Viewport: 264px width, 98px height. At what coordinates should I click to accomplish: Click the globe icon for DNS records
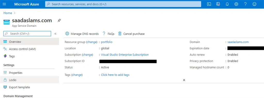click(x=67, y=34)
